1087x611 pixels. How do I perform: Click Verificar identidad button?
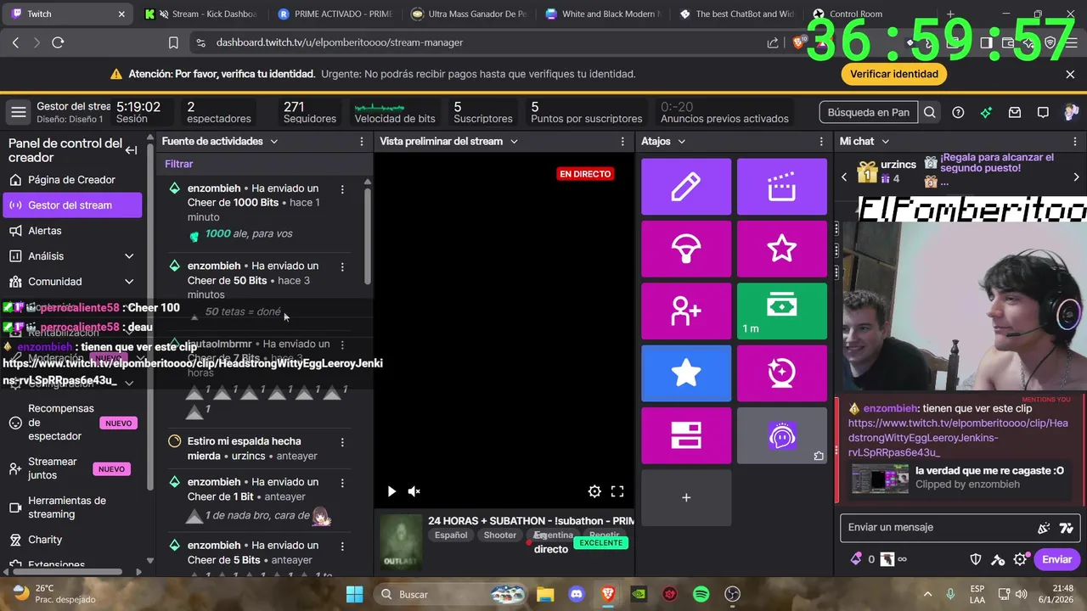click(894, 74)
